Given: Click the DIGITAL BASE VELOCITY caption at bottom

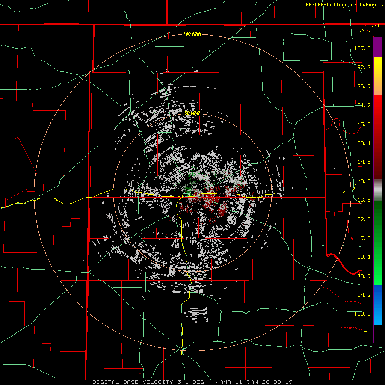Looking at the screenshot, I should (x=192, y=382).
